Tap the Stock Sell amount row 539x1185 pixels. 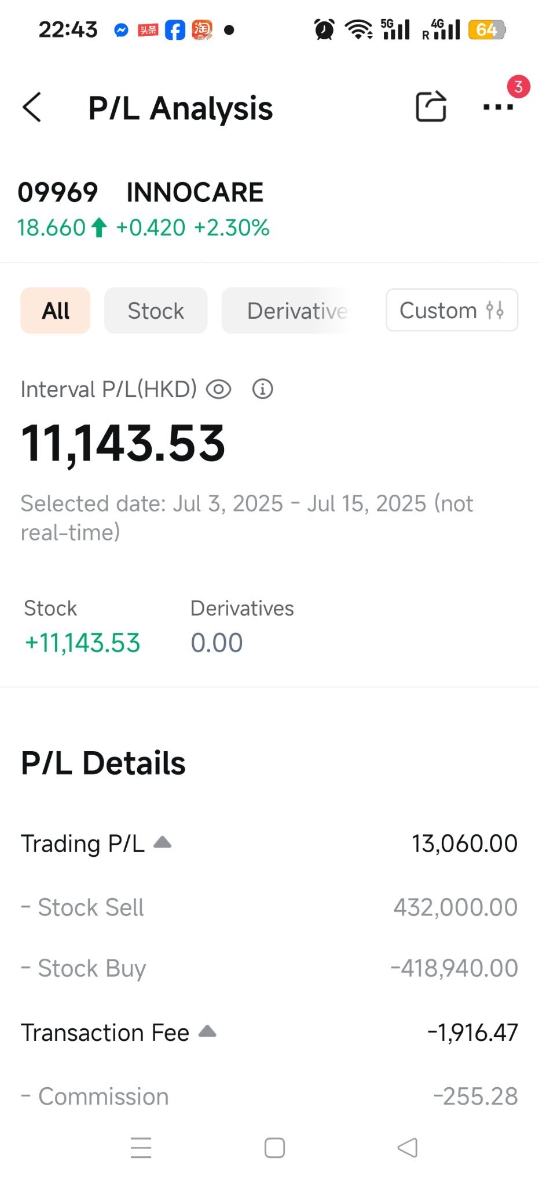pyautogui.click(x=269, y=907)
